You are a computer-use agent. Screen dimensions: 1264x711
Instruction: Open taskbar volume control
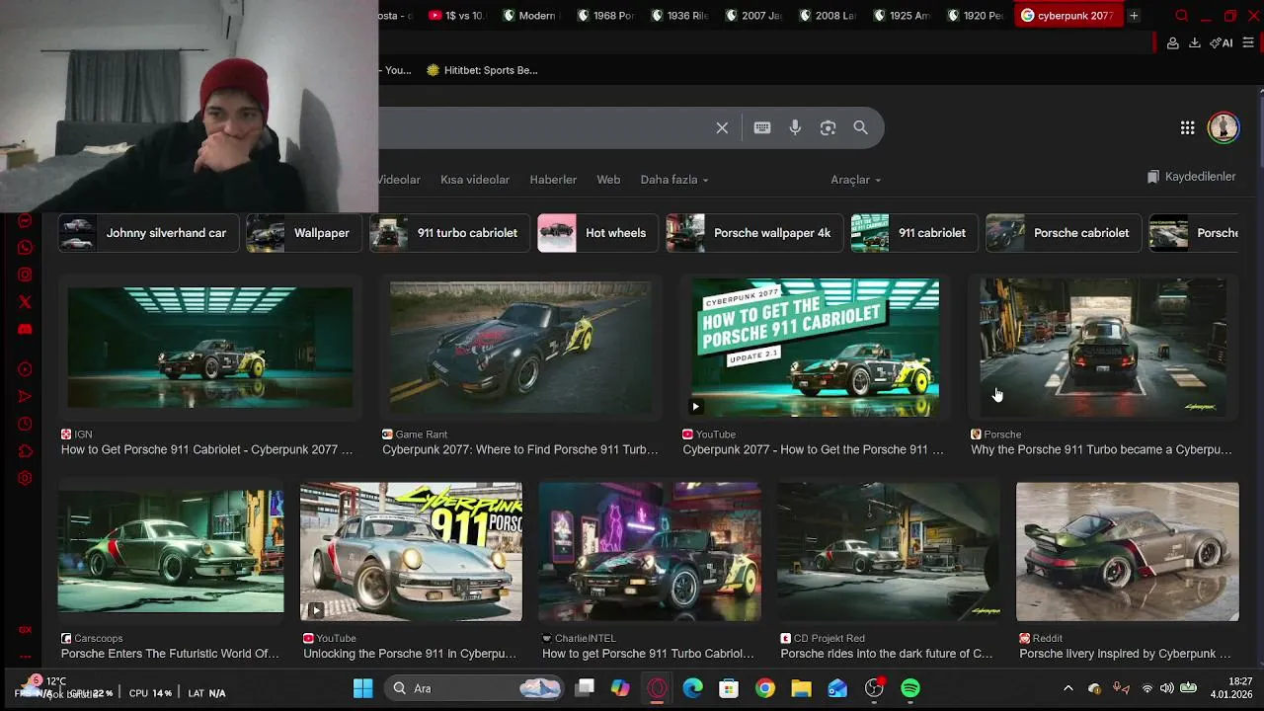click(1166, 688)
